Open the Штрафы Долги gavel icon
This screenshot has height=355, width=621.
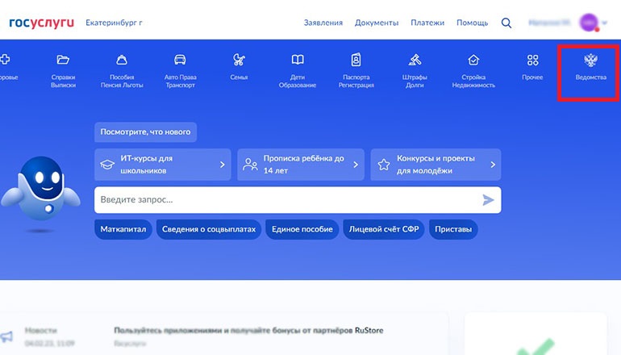tap(415, 61)
